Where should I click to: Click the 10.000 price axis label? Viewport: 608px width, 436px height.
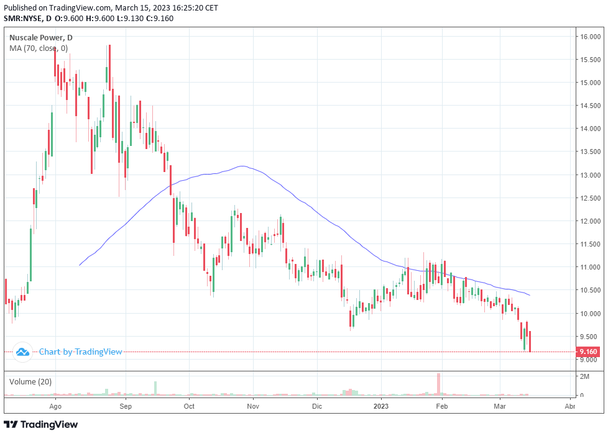tap(590, 314)
